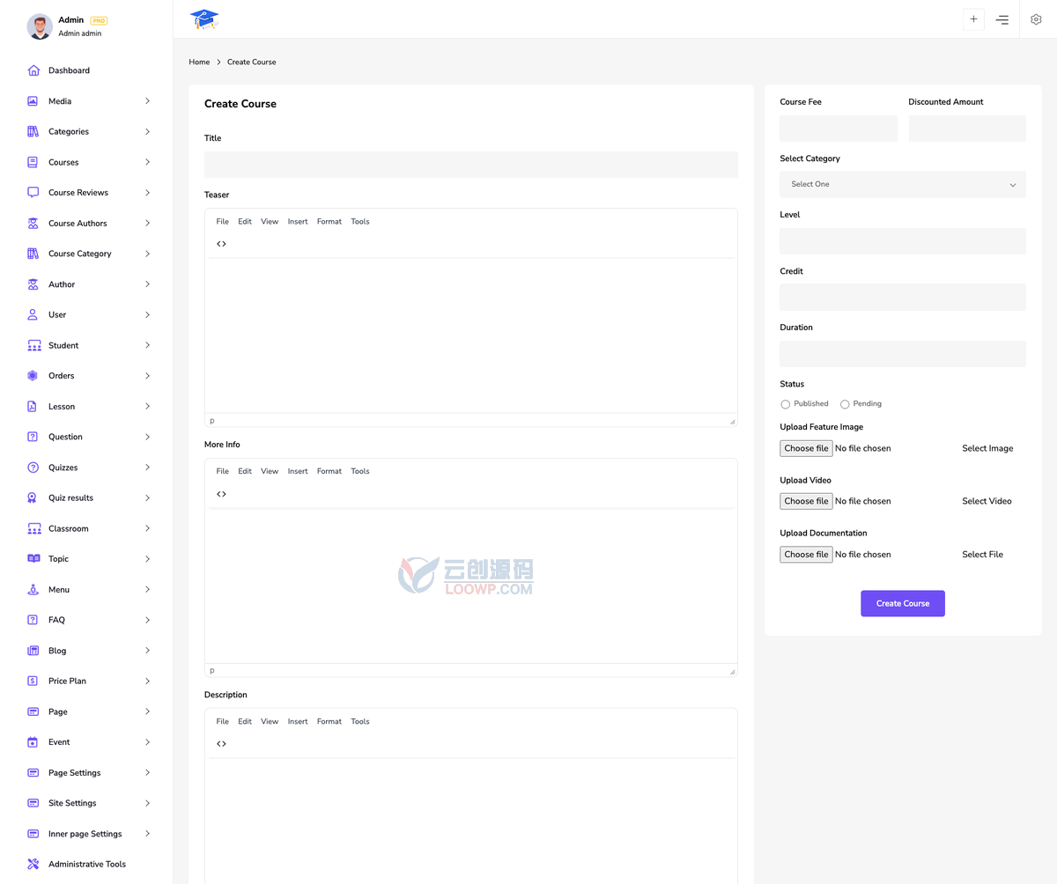
Task: Click the Media image icon
Action: (33, 101)
